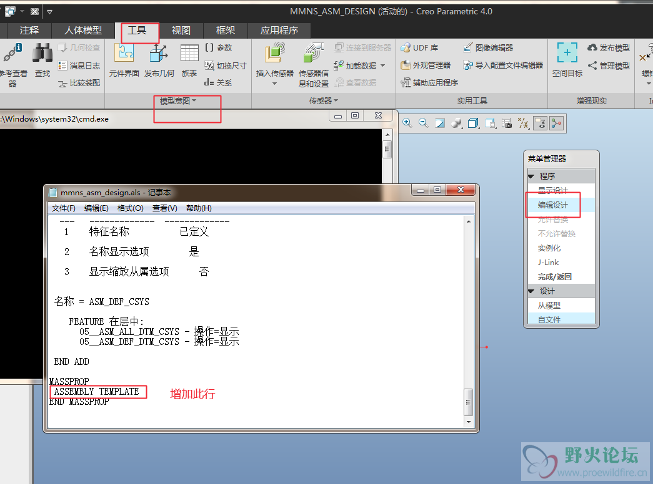
Task: Open the 应用程序 ribbon tab
Action: point(279,31)
